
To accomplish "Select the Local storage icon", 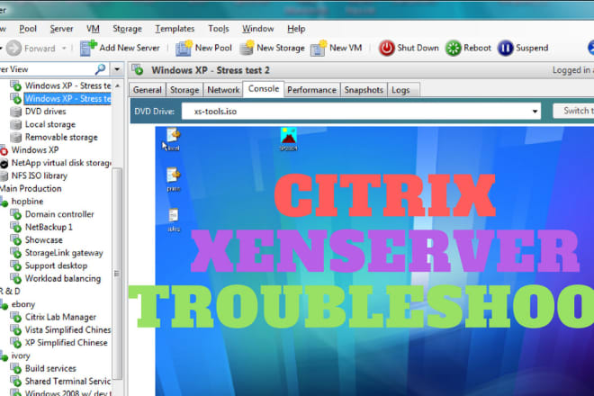I will 15,124.
